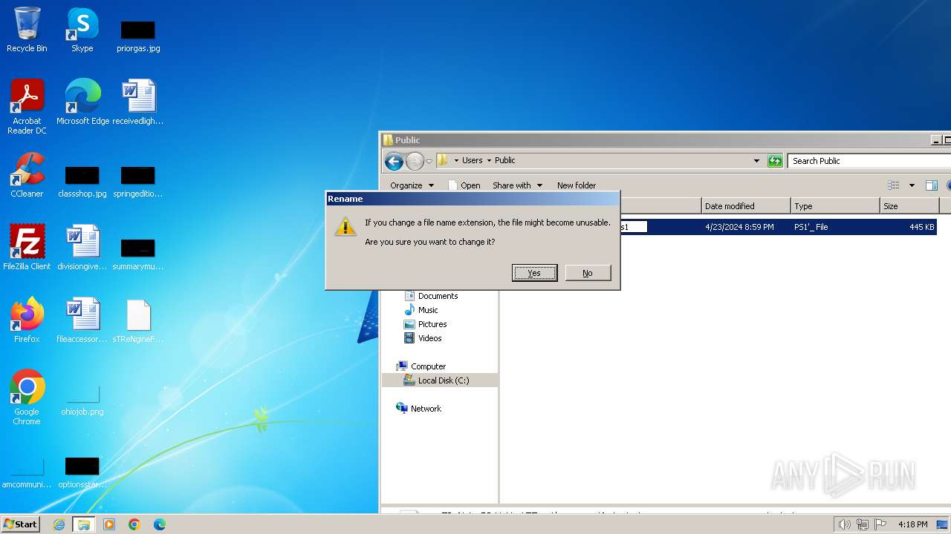This screenshot has width=951, height=534.
Task: Click the 4:18 PM system clock
Action: (912, 524)
